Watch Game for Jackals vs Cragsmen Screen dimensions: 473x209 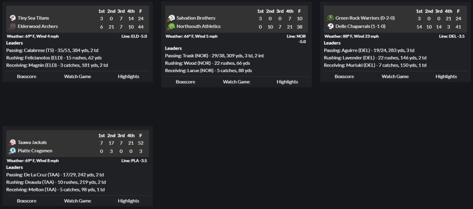pos(78,201)
